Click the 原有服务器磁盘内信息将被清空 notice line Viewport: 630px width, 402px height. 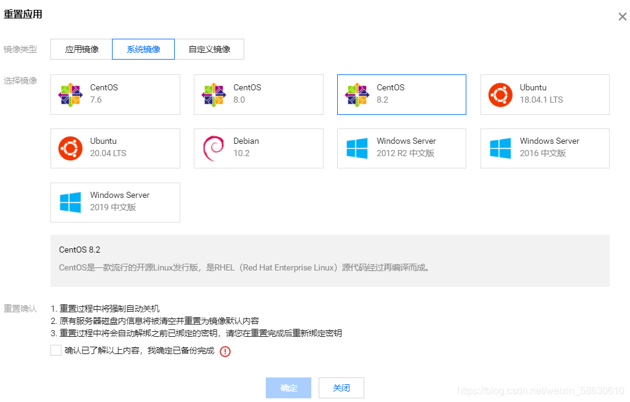coord(154,321)
